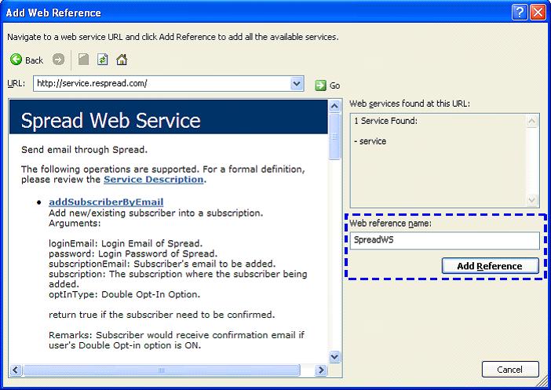Click the Web reference name field
Viewport: 551px width, 390px height.
(444, 240)
